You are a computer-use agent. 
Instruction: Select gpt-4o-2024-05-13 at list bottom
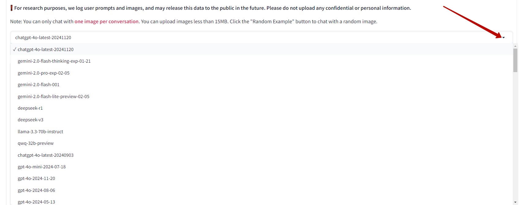click(36, 202)
